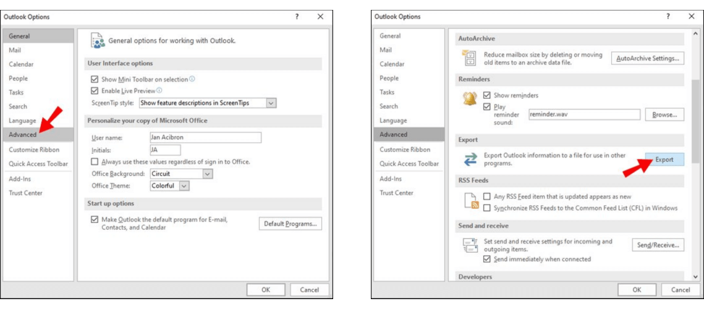Click the RSS Feeds document icon

(x=472, y=201)
